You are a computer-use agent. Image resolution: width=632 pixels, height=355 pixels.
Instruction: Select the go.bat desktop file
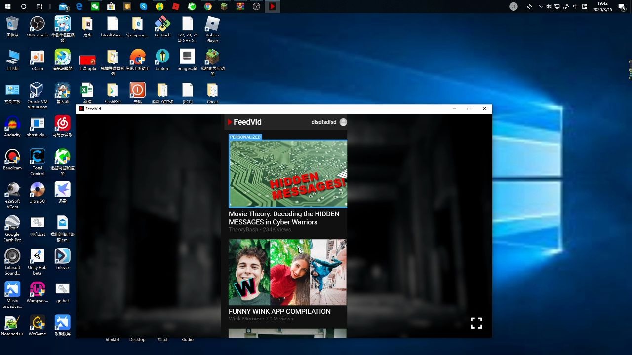[x=62, y=292]
